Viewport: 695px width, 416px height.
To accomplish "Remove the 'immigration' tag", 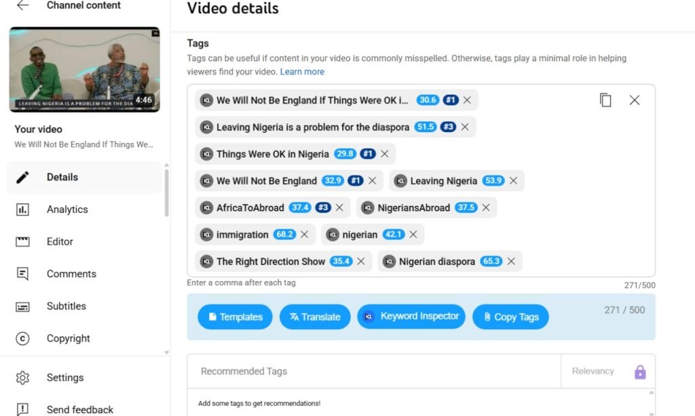I will coord(304,234).
